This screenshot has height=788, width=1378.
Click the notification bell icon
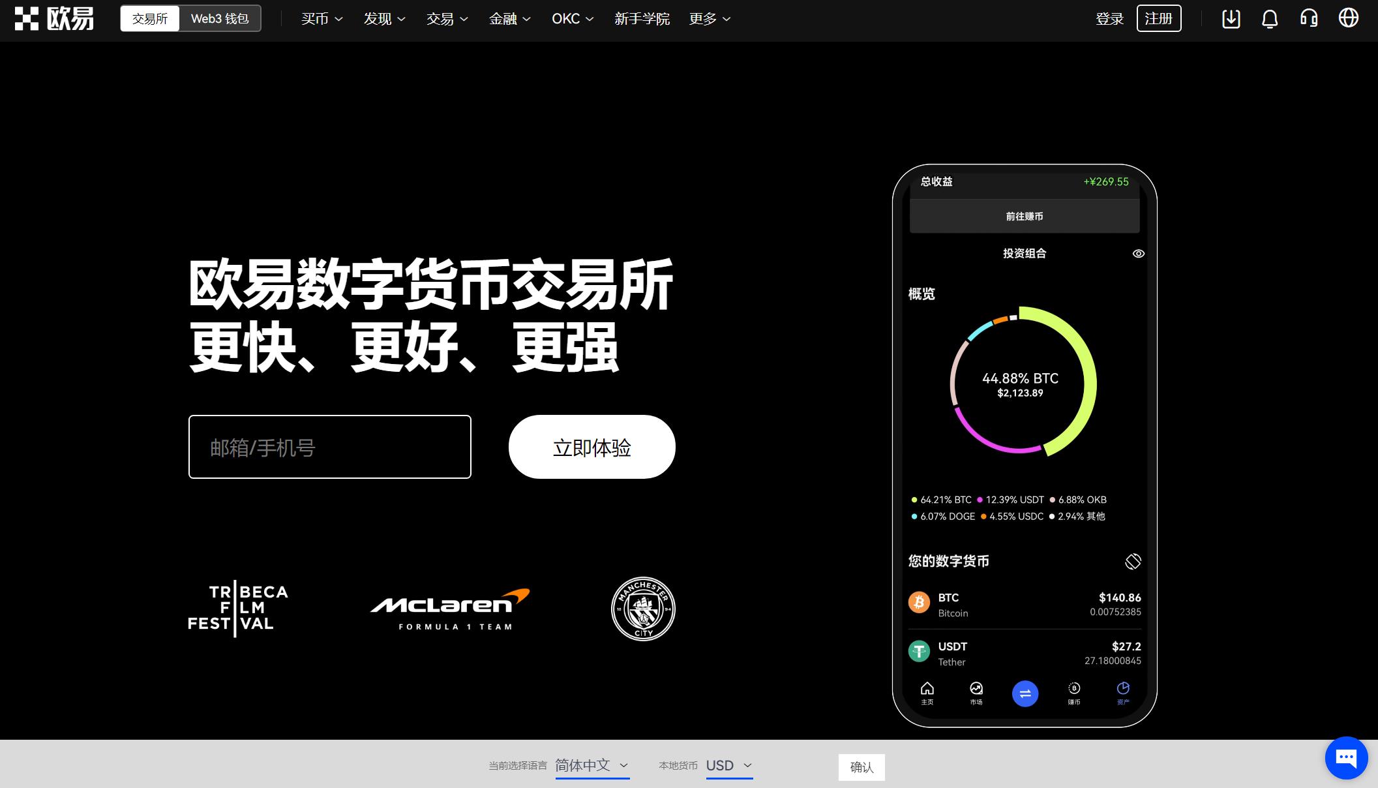[1270, 19]
